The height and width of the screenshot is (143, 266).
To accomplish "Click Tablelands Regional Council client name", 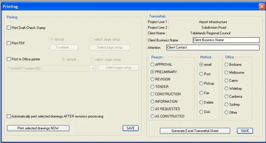I will coord(210,33).
